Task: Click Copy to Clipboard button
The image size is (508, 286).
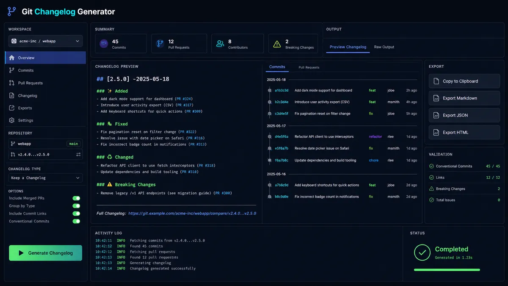Action: [464, 81]
